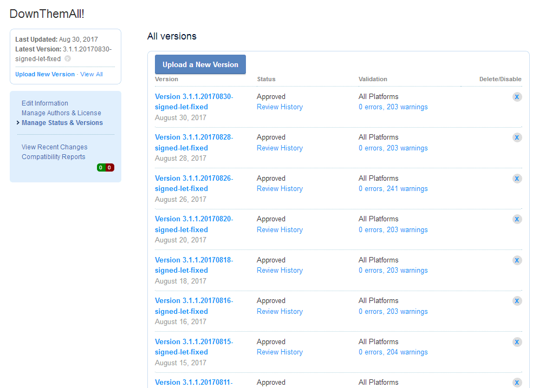Viewport: 539px width, 388px height.
Task: Delete version 3.1.1.20170828 with its X icon
Action: click(517, 137)
